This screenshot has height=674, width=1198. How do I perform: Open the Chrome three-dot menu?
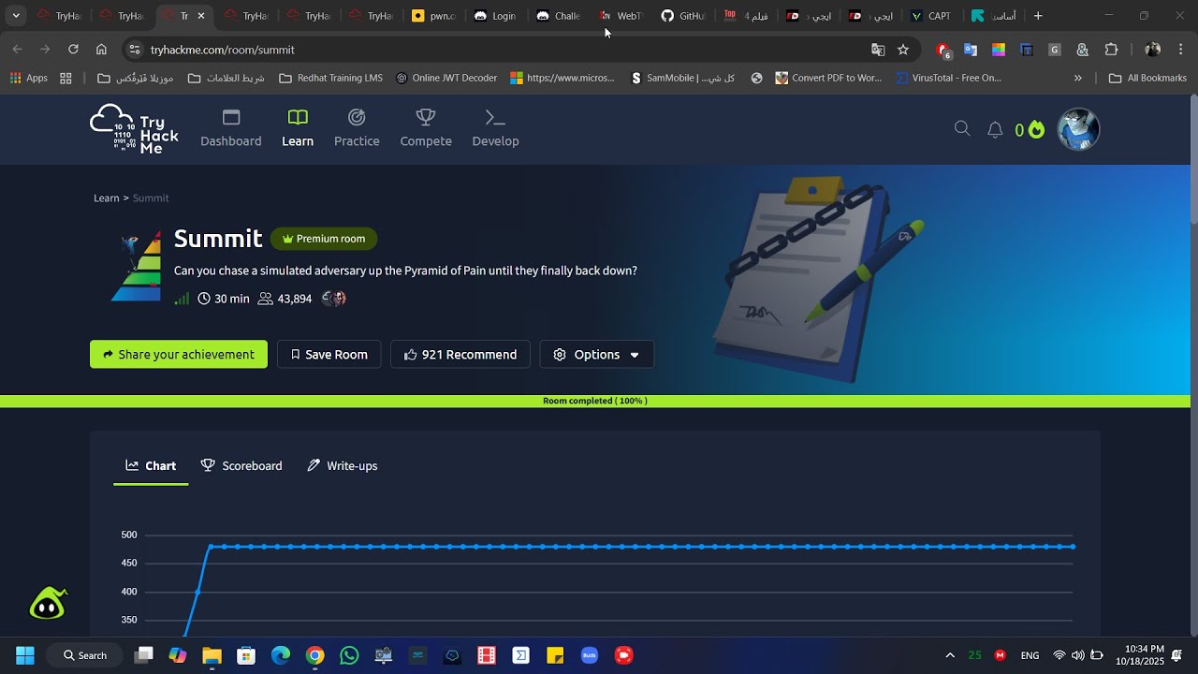pos(1181,50)
